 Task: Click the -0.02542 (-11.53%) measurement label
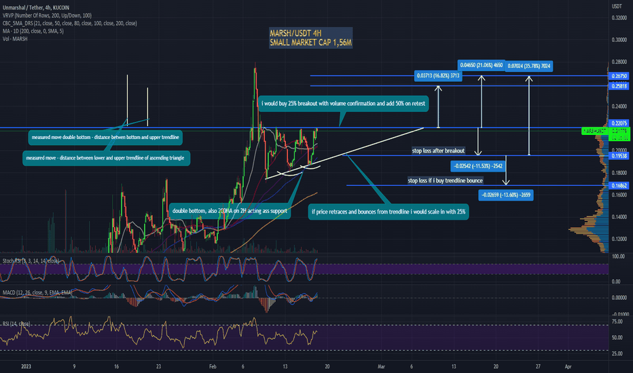tap(478, 166)
